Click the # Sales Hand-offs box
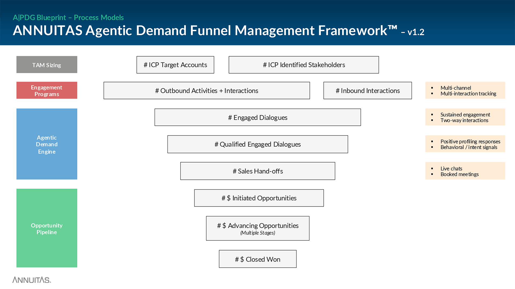515x289 pixels. (x=257, y=171)
